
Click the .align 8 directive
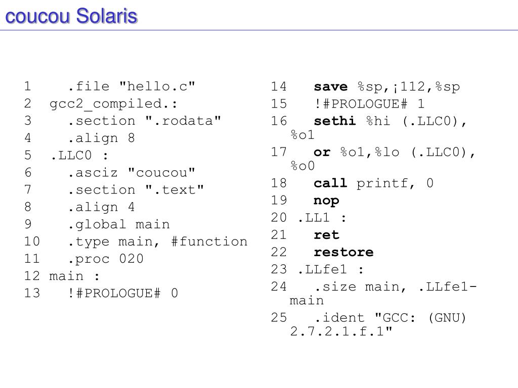tap(101, 138)
